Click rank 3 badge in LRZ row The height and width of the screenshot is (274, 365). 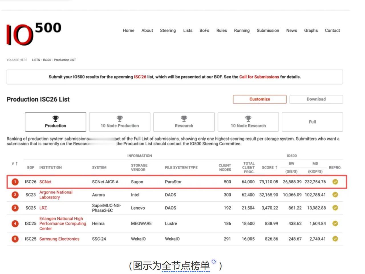[15, 208]
